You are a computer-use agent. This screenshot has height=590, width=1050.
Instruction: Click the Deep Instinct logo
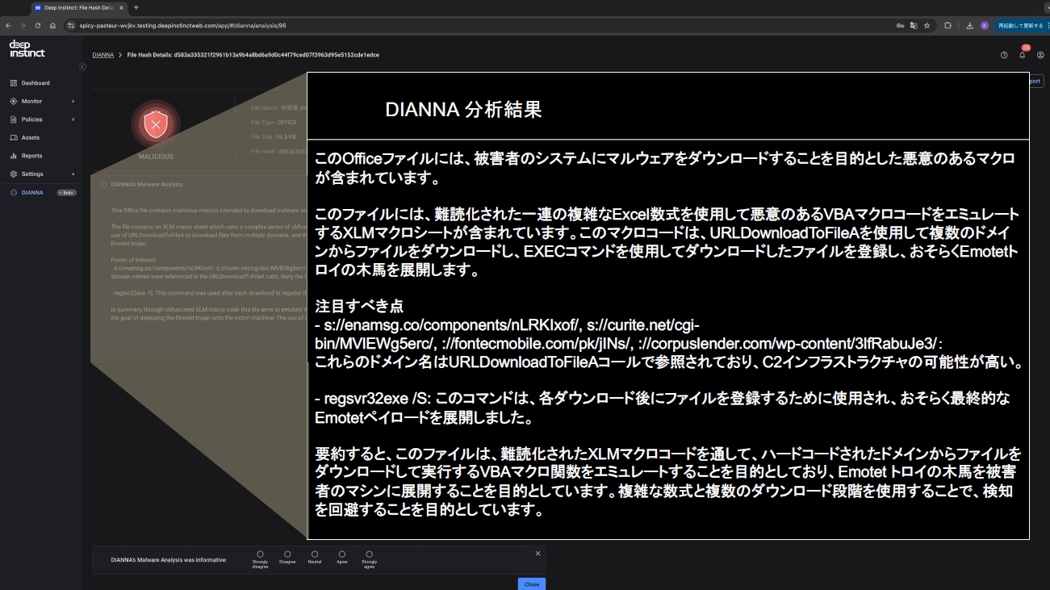click(x=27, y=48)
